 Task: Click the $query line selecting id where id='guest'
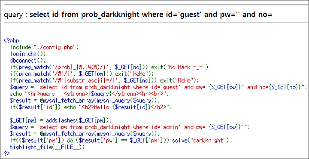158,87
